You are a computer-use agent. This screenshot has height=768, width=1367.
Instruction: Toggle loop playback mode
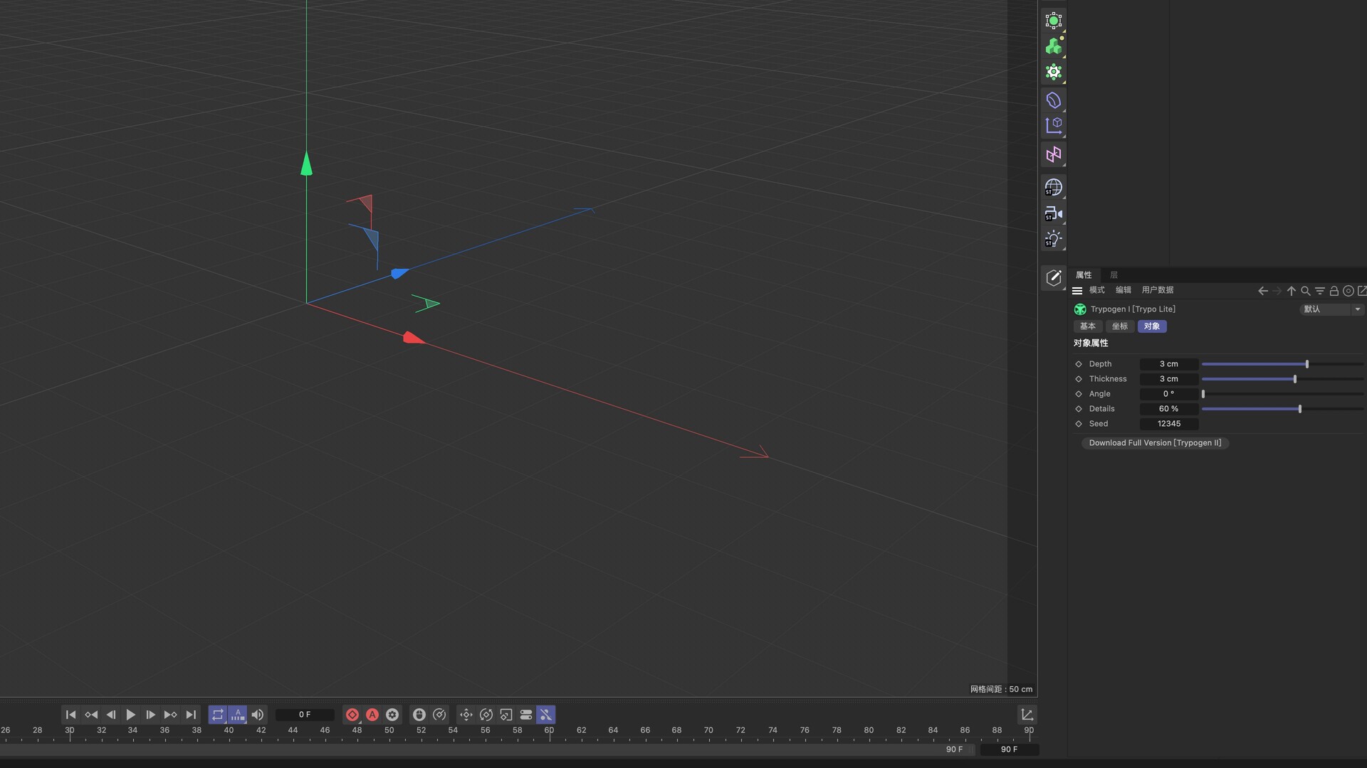pos(218,715)
